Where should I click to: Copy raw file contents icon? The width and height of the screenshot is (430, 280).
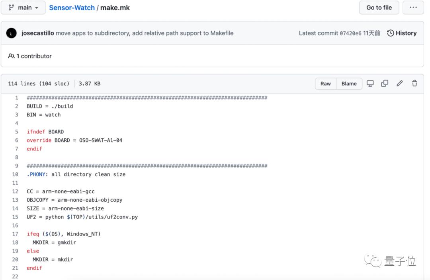(x=385, y=83)
